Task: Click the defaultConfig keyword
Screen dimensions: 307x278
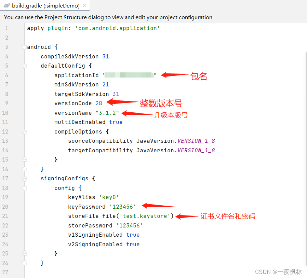Action: point(63,66)
